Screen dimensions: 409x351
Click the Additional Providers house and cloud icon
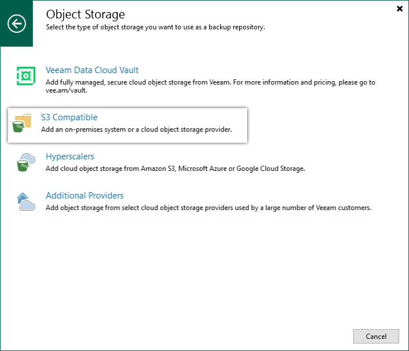(26, 201)
